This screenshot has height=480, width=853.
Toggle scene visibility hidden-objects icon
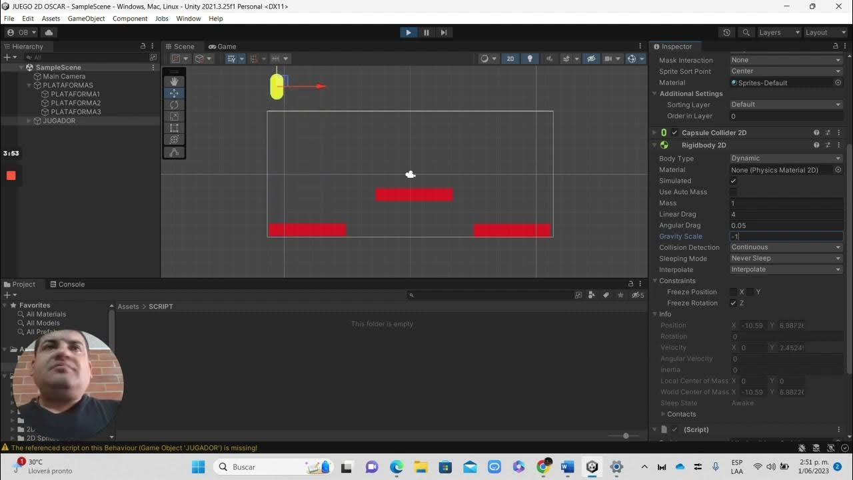click(590, 59)
